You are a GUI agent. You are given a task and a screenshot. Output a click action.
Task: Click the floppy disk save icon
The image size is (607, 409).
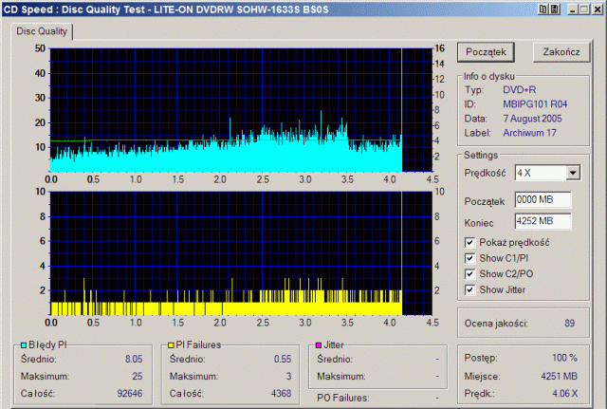click(x=555, y=9)
